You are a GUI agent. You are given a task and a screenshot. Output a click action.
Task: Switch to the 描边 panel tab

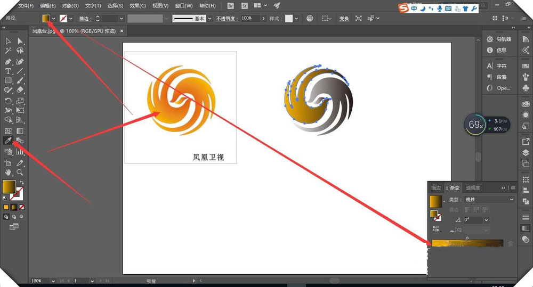436,188
